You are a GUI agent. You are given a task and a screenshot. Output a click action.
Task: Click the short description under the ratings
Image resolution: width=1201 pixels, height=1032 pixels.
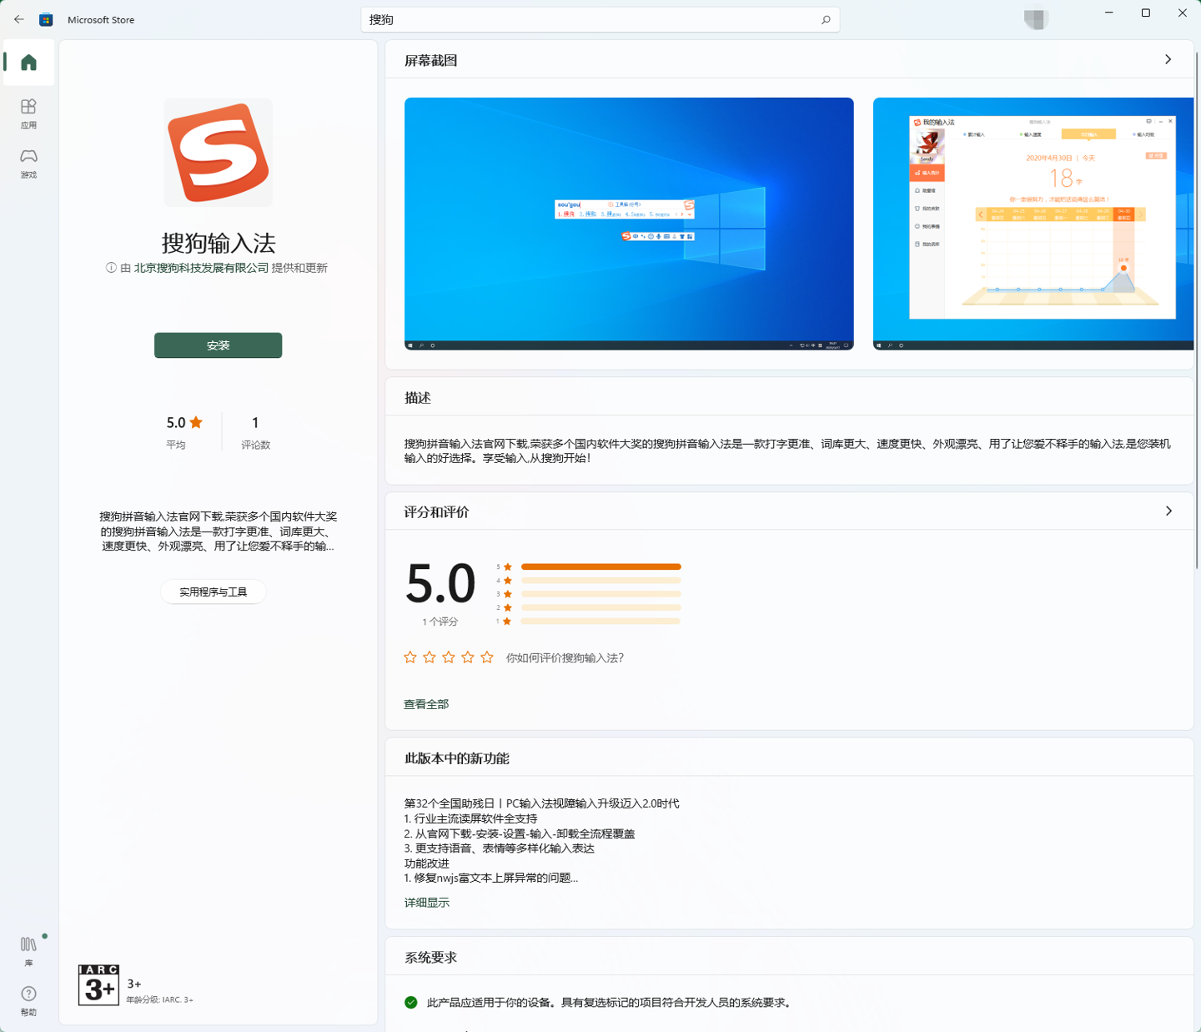[x=219, y=531]
